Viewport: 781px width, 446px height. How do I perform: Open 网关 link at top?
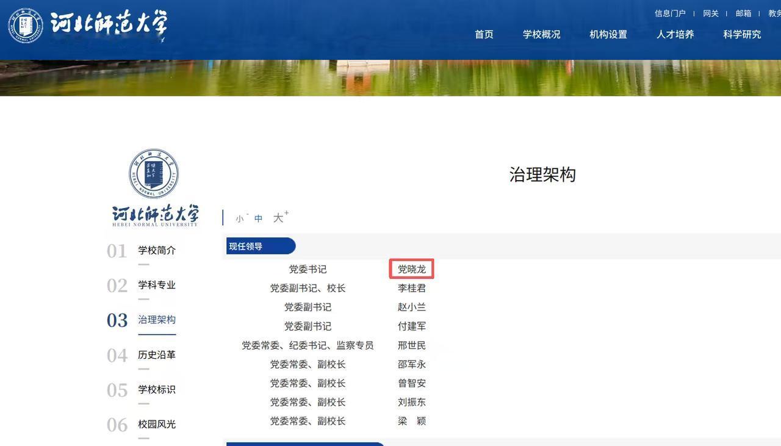(711, 13)
